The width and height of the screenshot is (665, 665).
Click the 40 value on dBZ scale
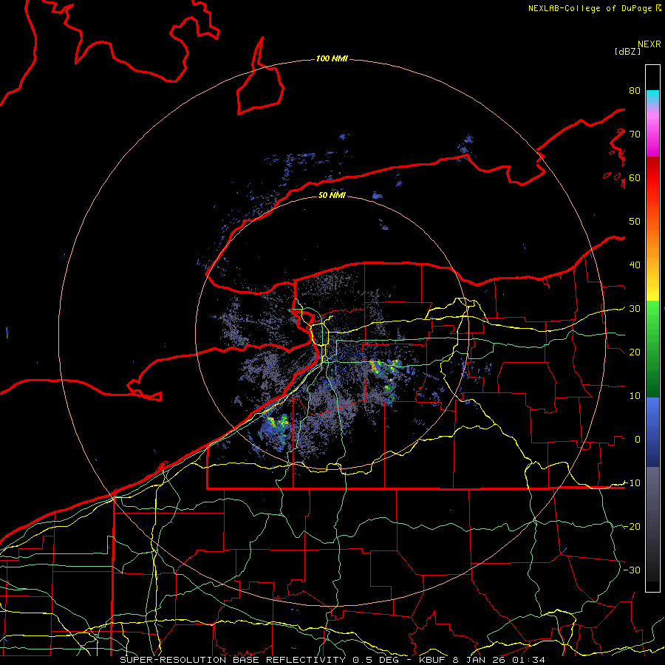(635, 265)
